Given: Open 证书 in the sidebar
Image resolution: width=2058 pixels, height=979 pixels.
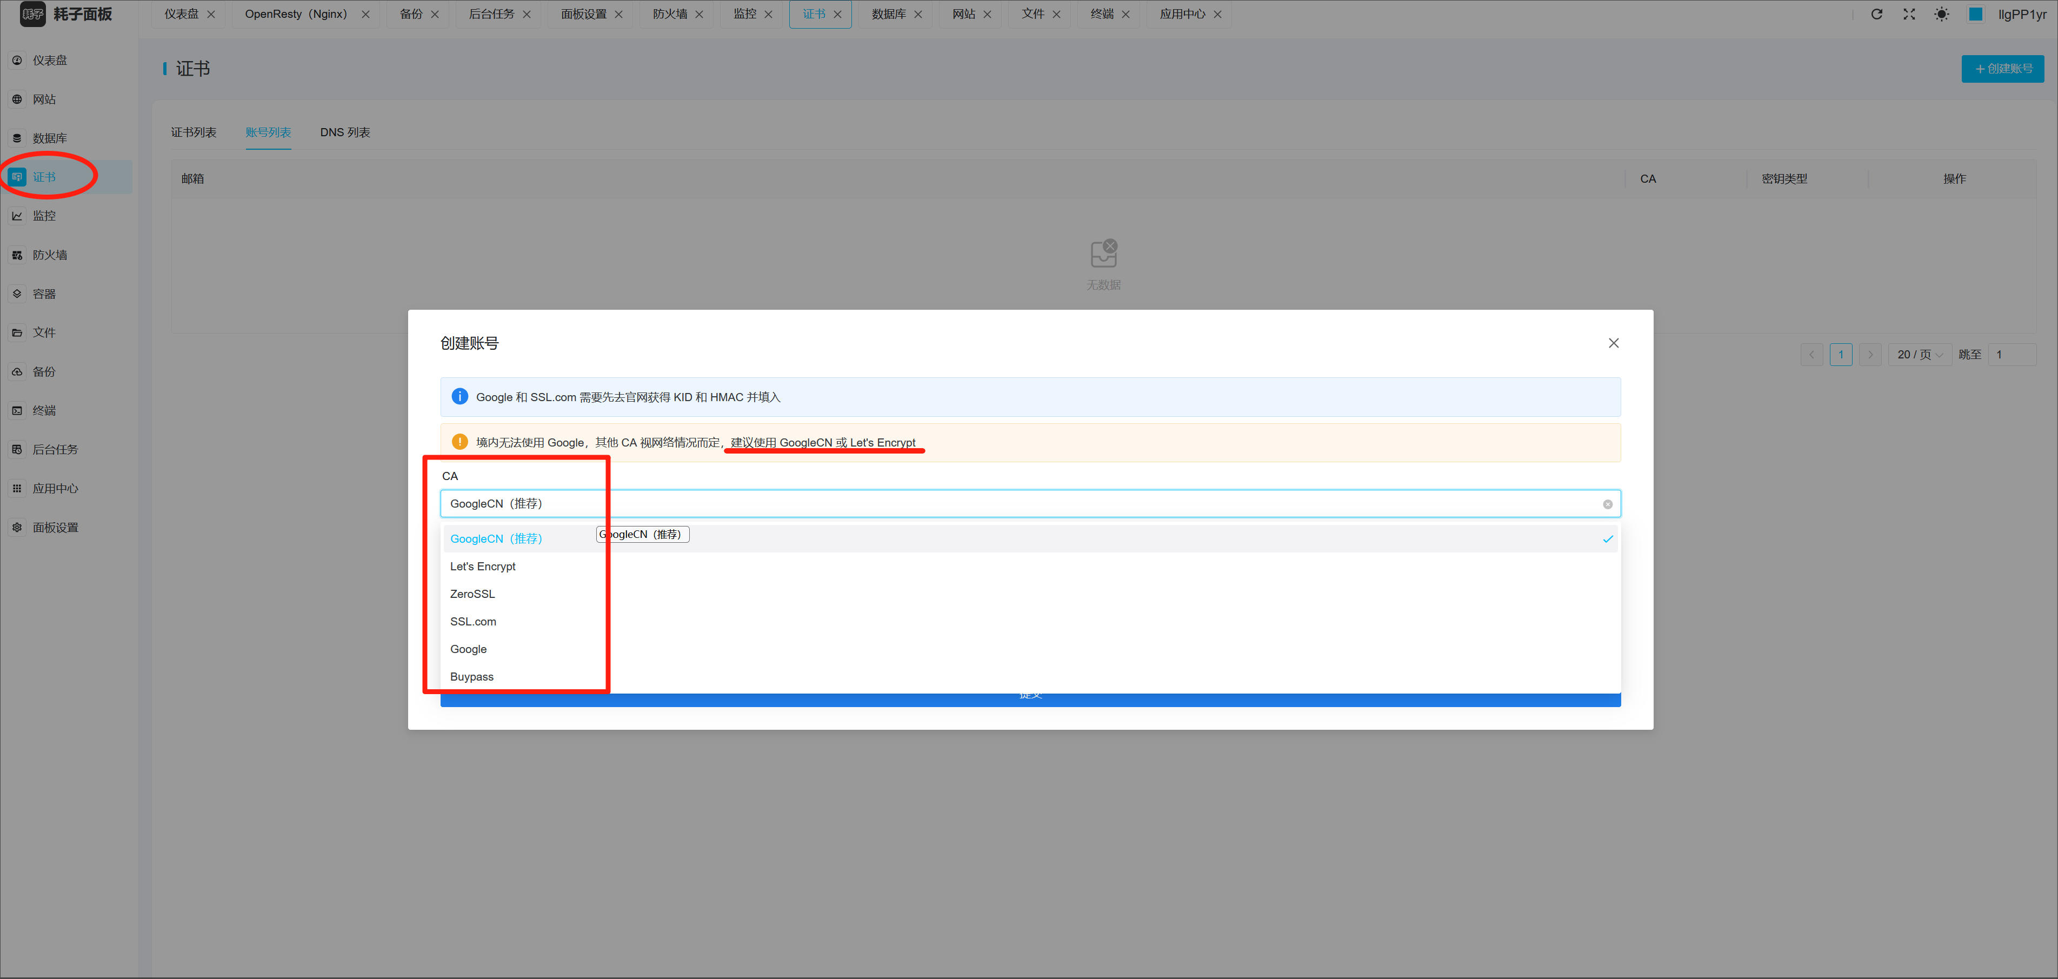Looking at the screenshot, I should click(x=66, y=177).
